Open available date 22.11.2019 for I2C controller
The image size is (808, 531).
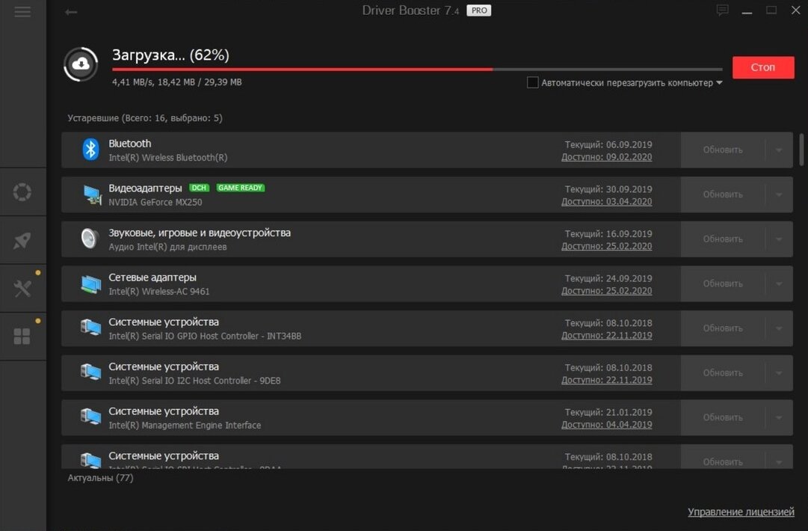(x=606, y=380)
